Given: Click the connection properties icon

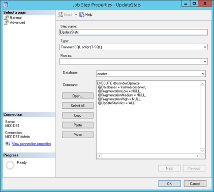Looking at the screenshot, I should coord(8,144).
